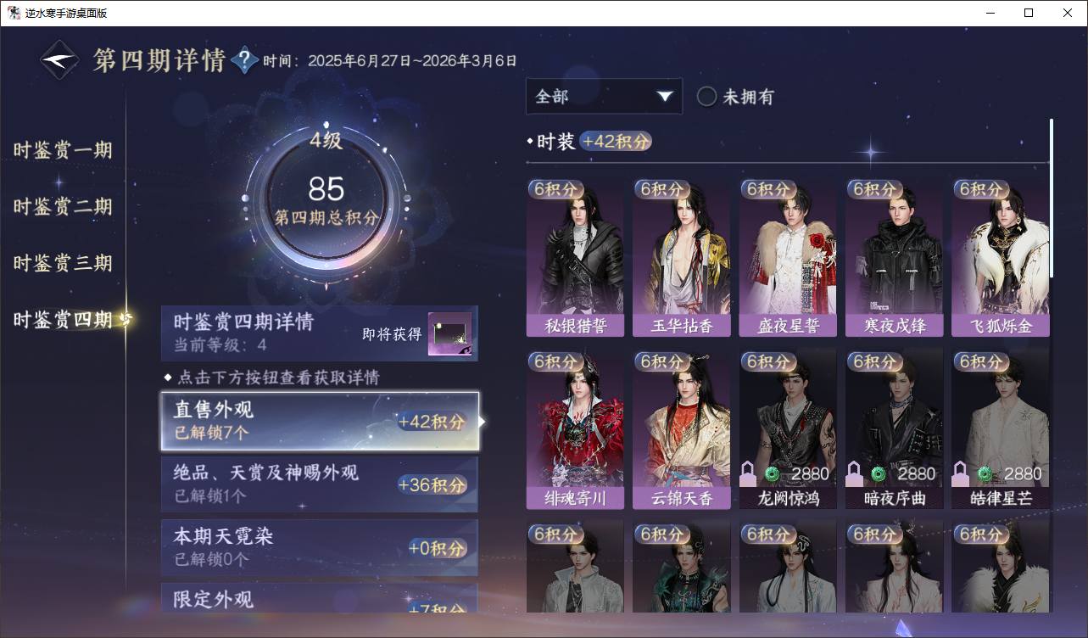This screenshot has width=1088, height=638.
Task: Open the question mark help icon
Action: tap(244, 60)
